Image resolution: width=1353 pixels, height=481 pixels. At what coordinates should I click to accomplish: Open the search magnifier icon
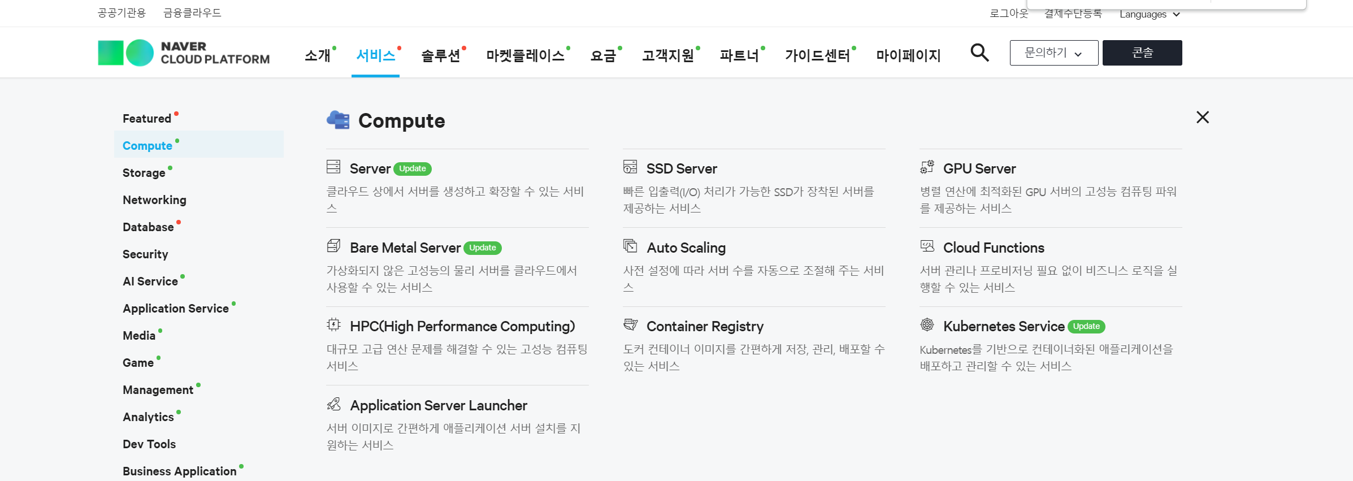pyautogui.click(x=979, y=53)
